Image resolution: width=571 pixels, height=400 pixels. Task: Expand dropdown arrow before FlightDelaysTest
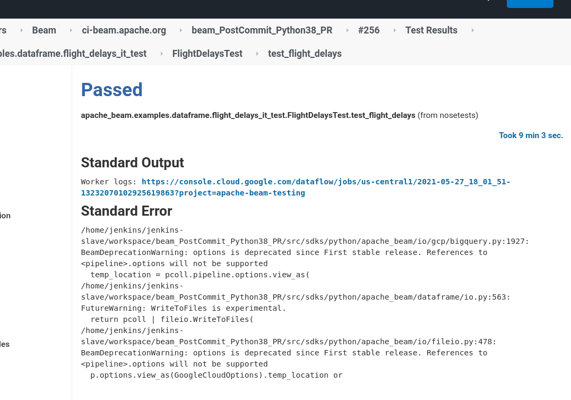point(161,54)
